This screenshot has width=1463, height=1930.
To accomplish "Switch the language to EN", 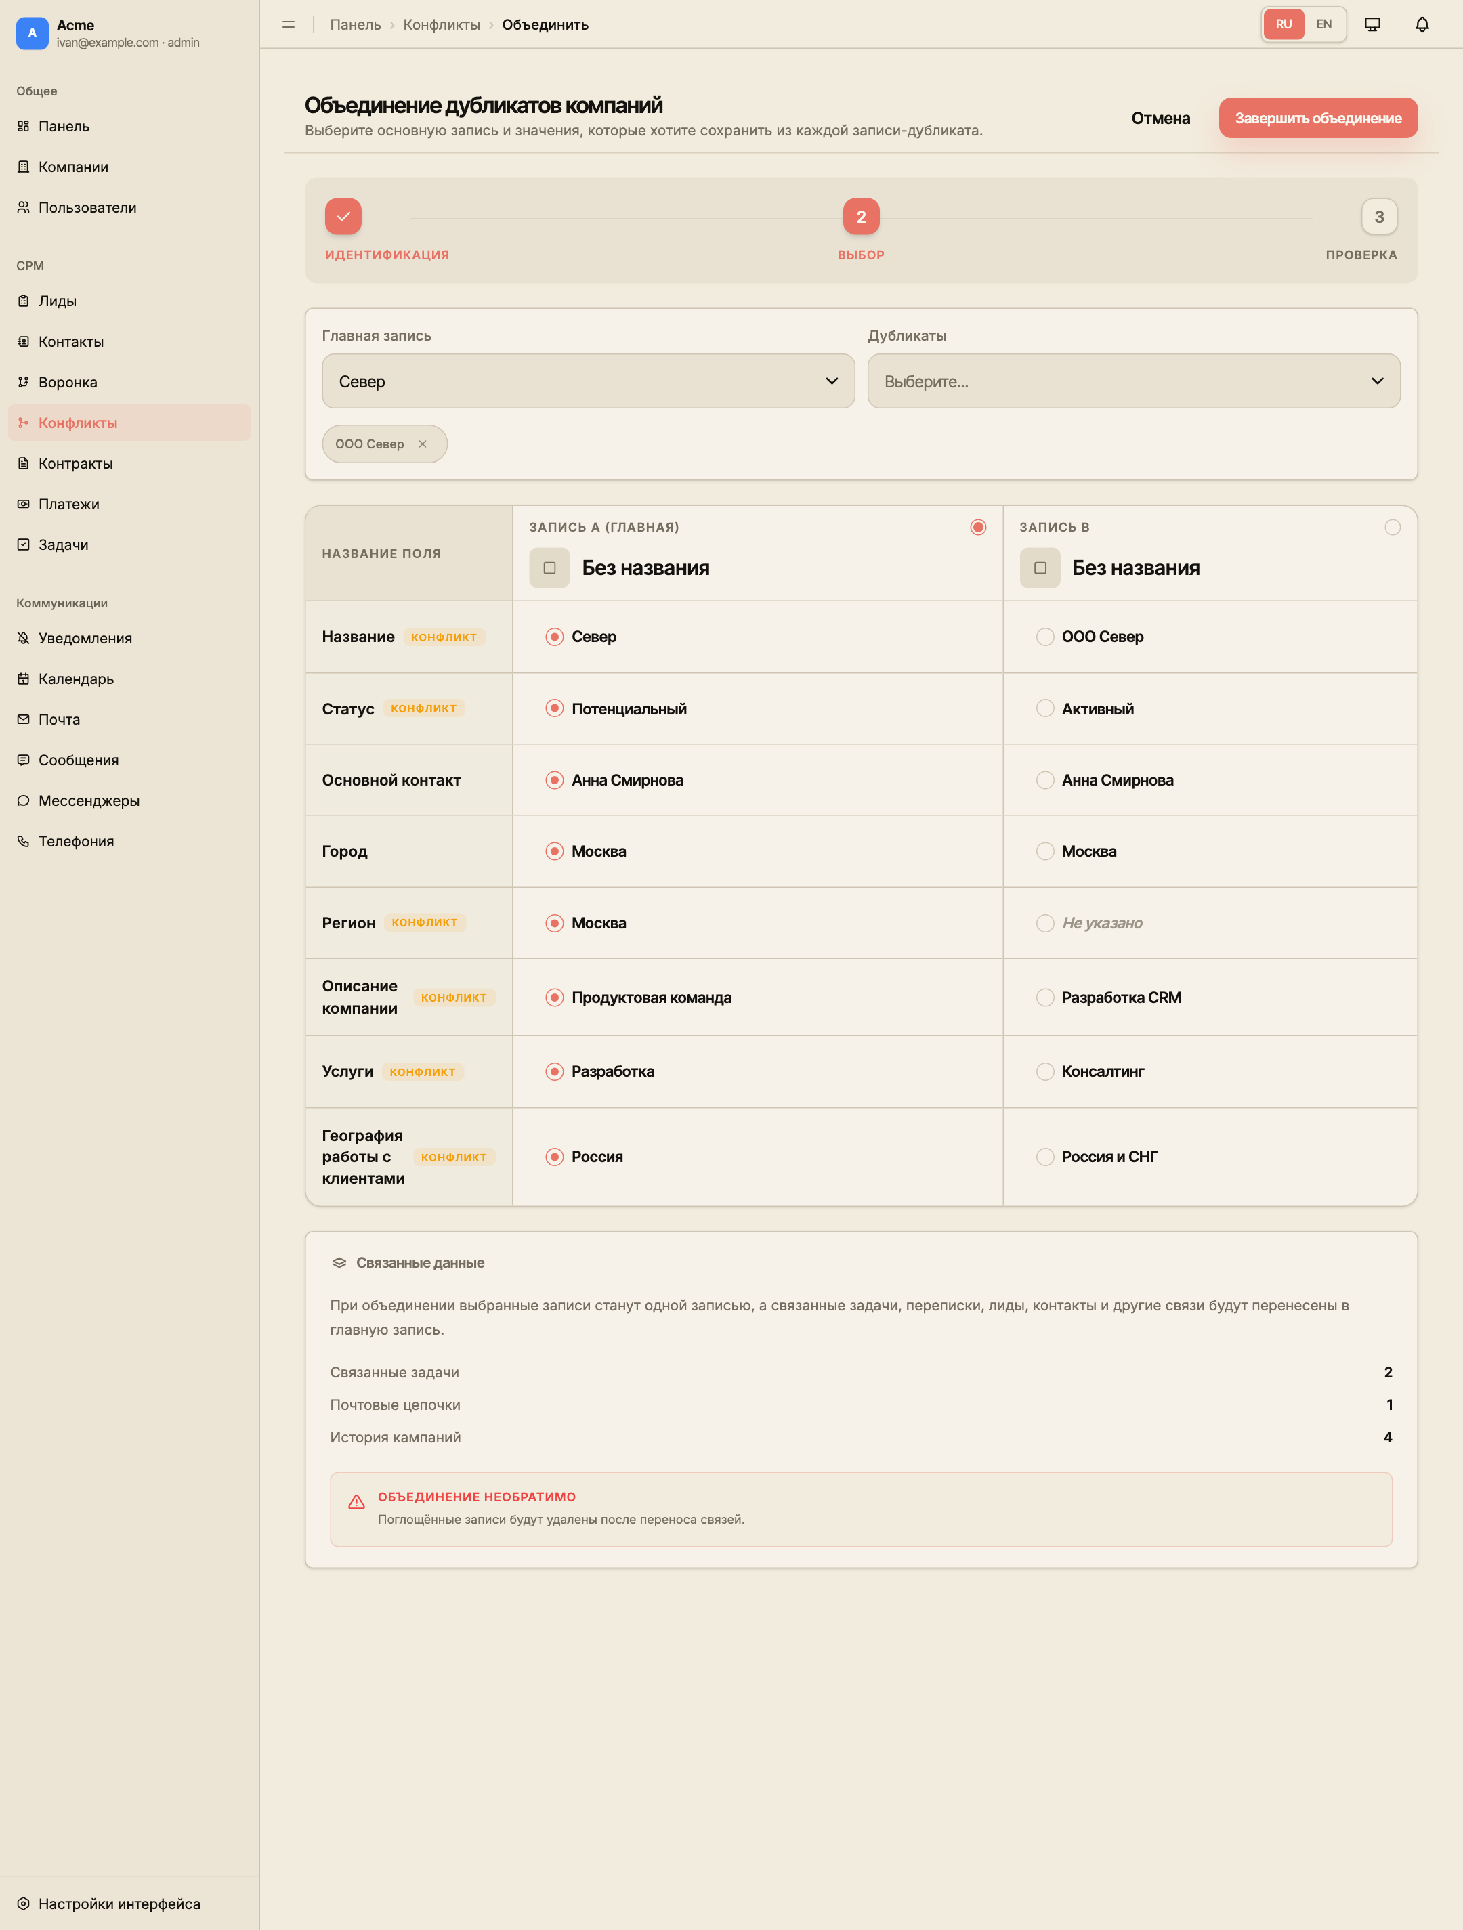I will (x=1323, y=24).
